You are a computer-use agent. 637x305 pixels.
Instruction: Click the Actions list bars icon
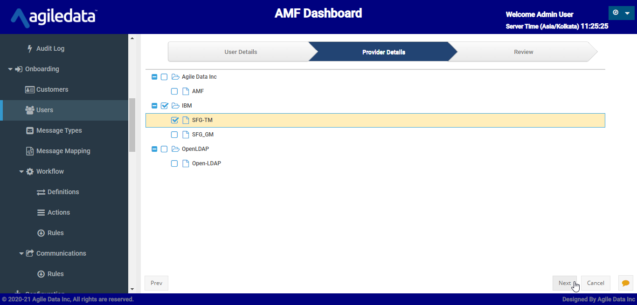coord(41,212)
